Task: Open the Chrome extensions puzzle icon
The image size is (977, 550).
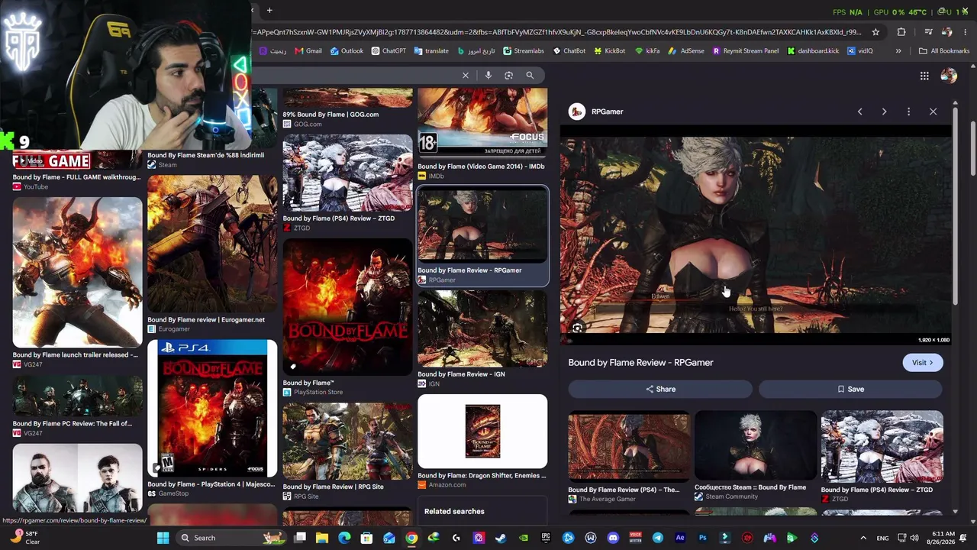Action: (x=901, y=32)
